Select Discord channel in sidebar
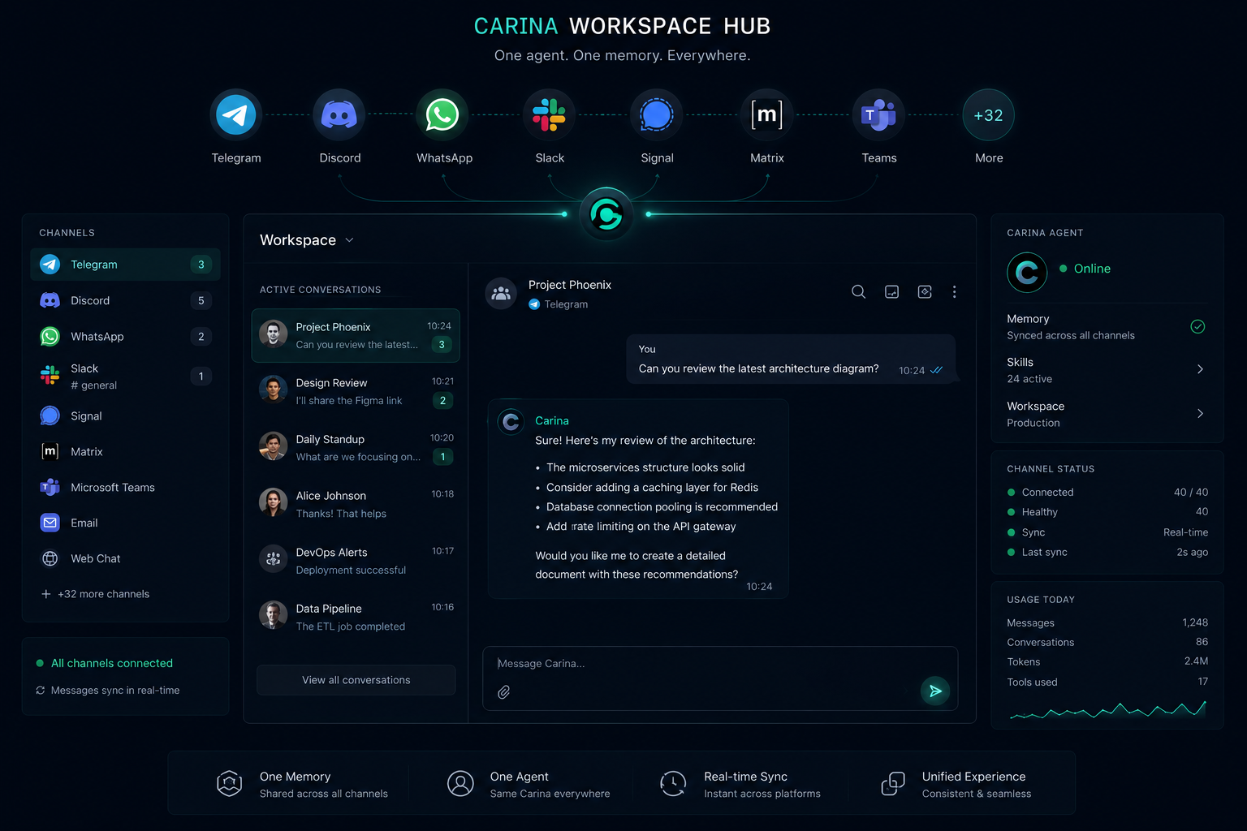 click(x=125, y=300)
